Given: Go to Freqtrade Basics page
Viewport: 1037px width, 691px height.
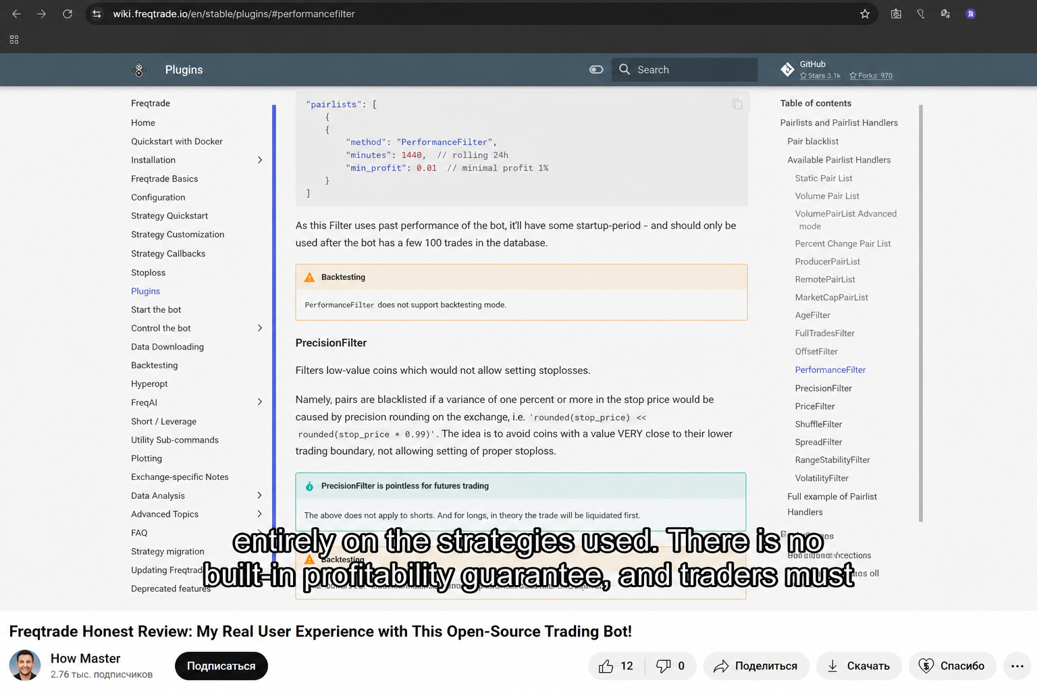Looking at the screenshot, I should coord(165,179).
